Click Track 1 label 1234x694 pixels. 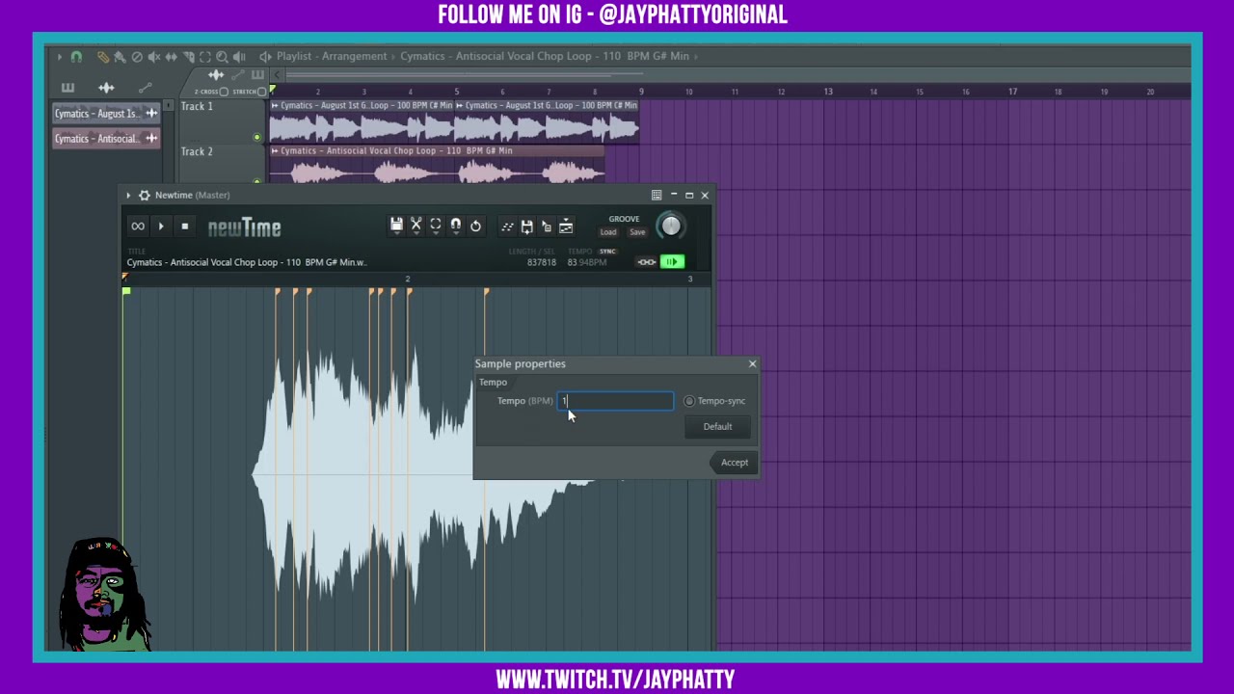(x=197, y=106)
